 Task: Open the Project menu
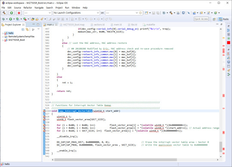coord(59,8)
